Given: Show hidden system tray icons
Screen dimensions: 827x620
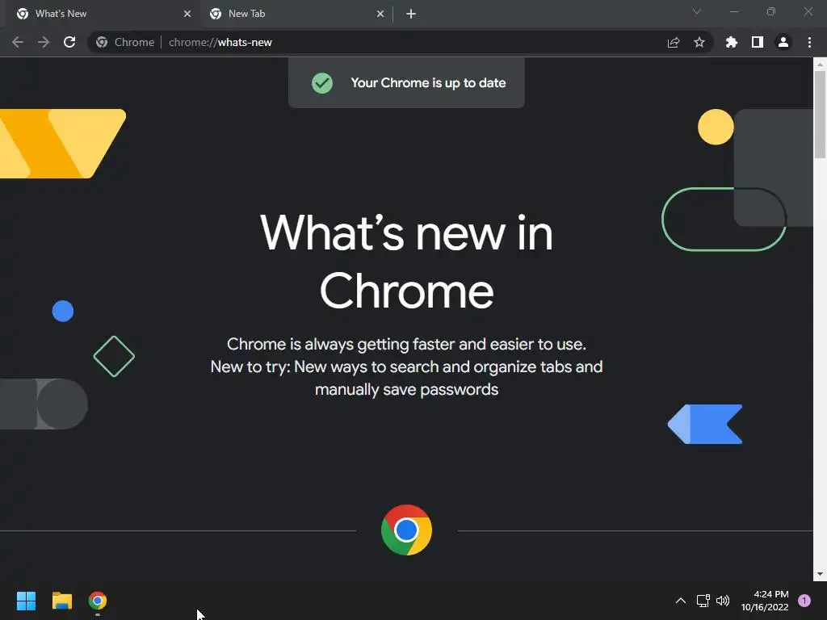Looking at the screenshot, I should click(x=681, y=601).
